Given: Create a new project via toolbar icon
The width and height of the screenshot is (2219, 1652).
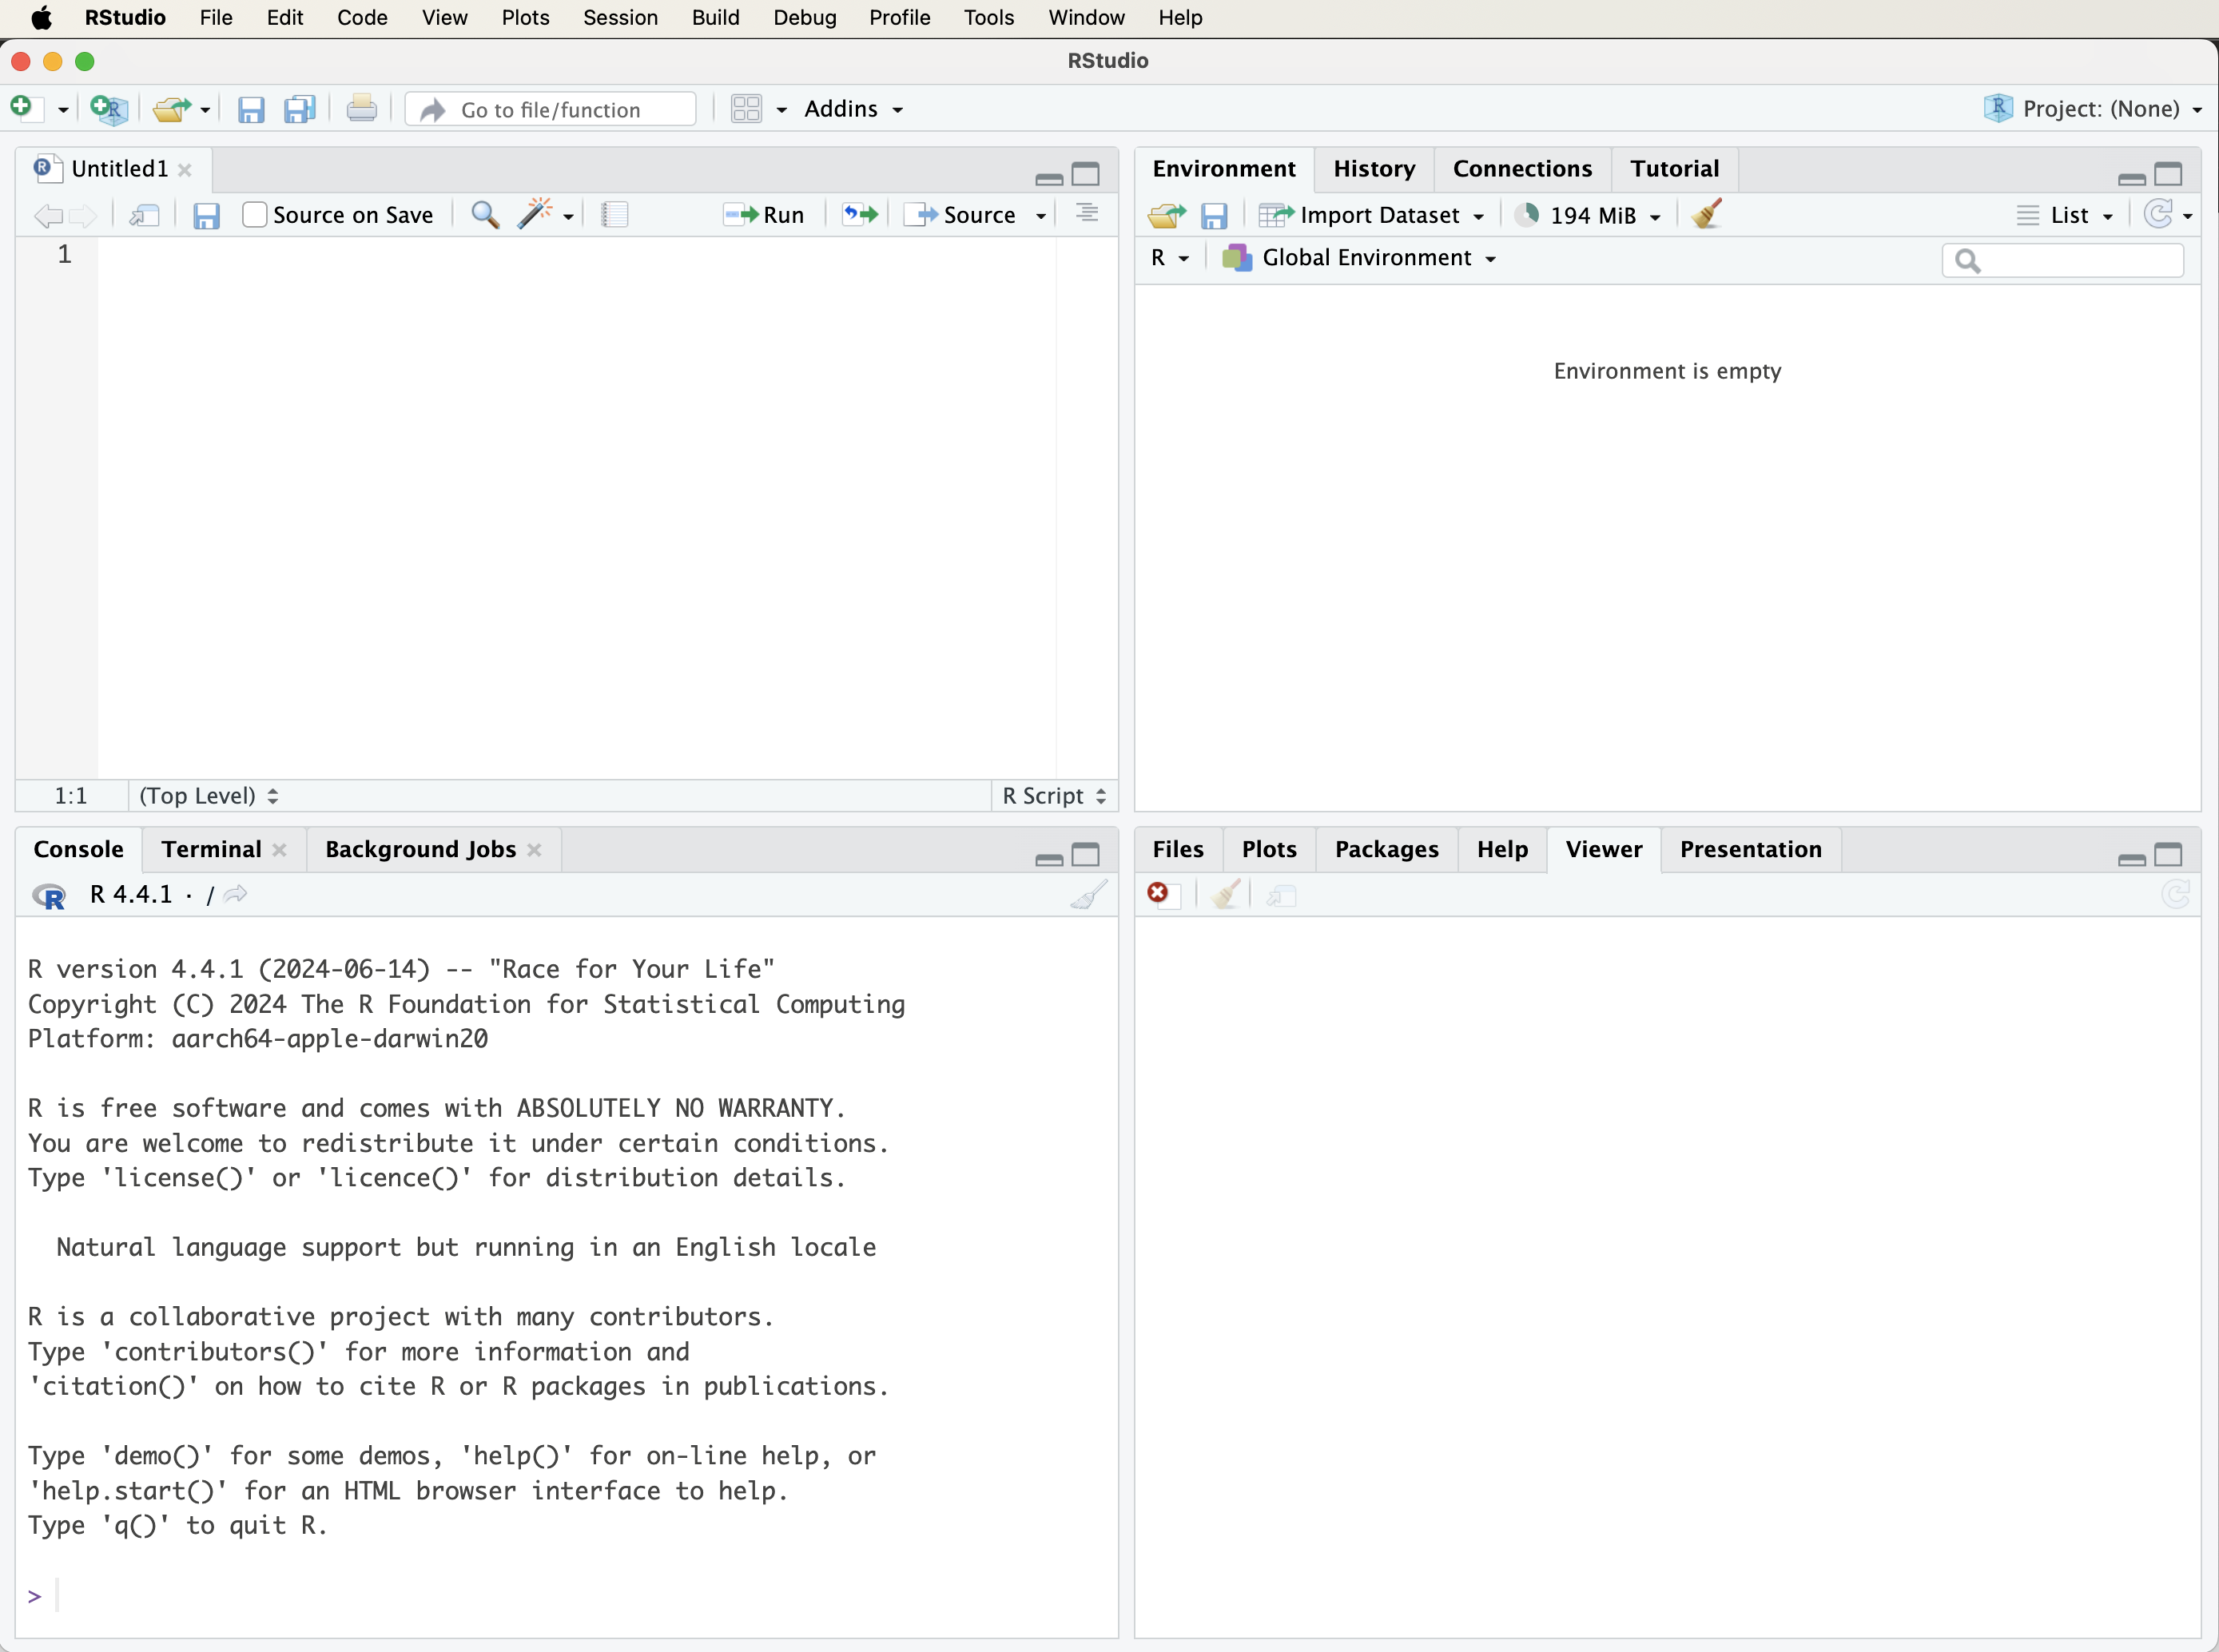Looking at the screenshot, I should click(x=108, y=109).
